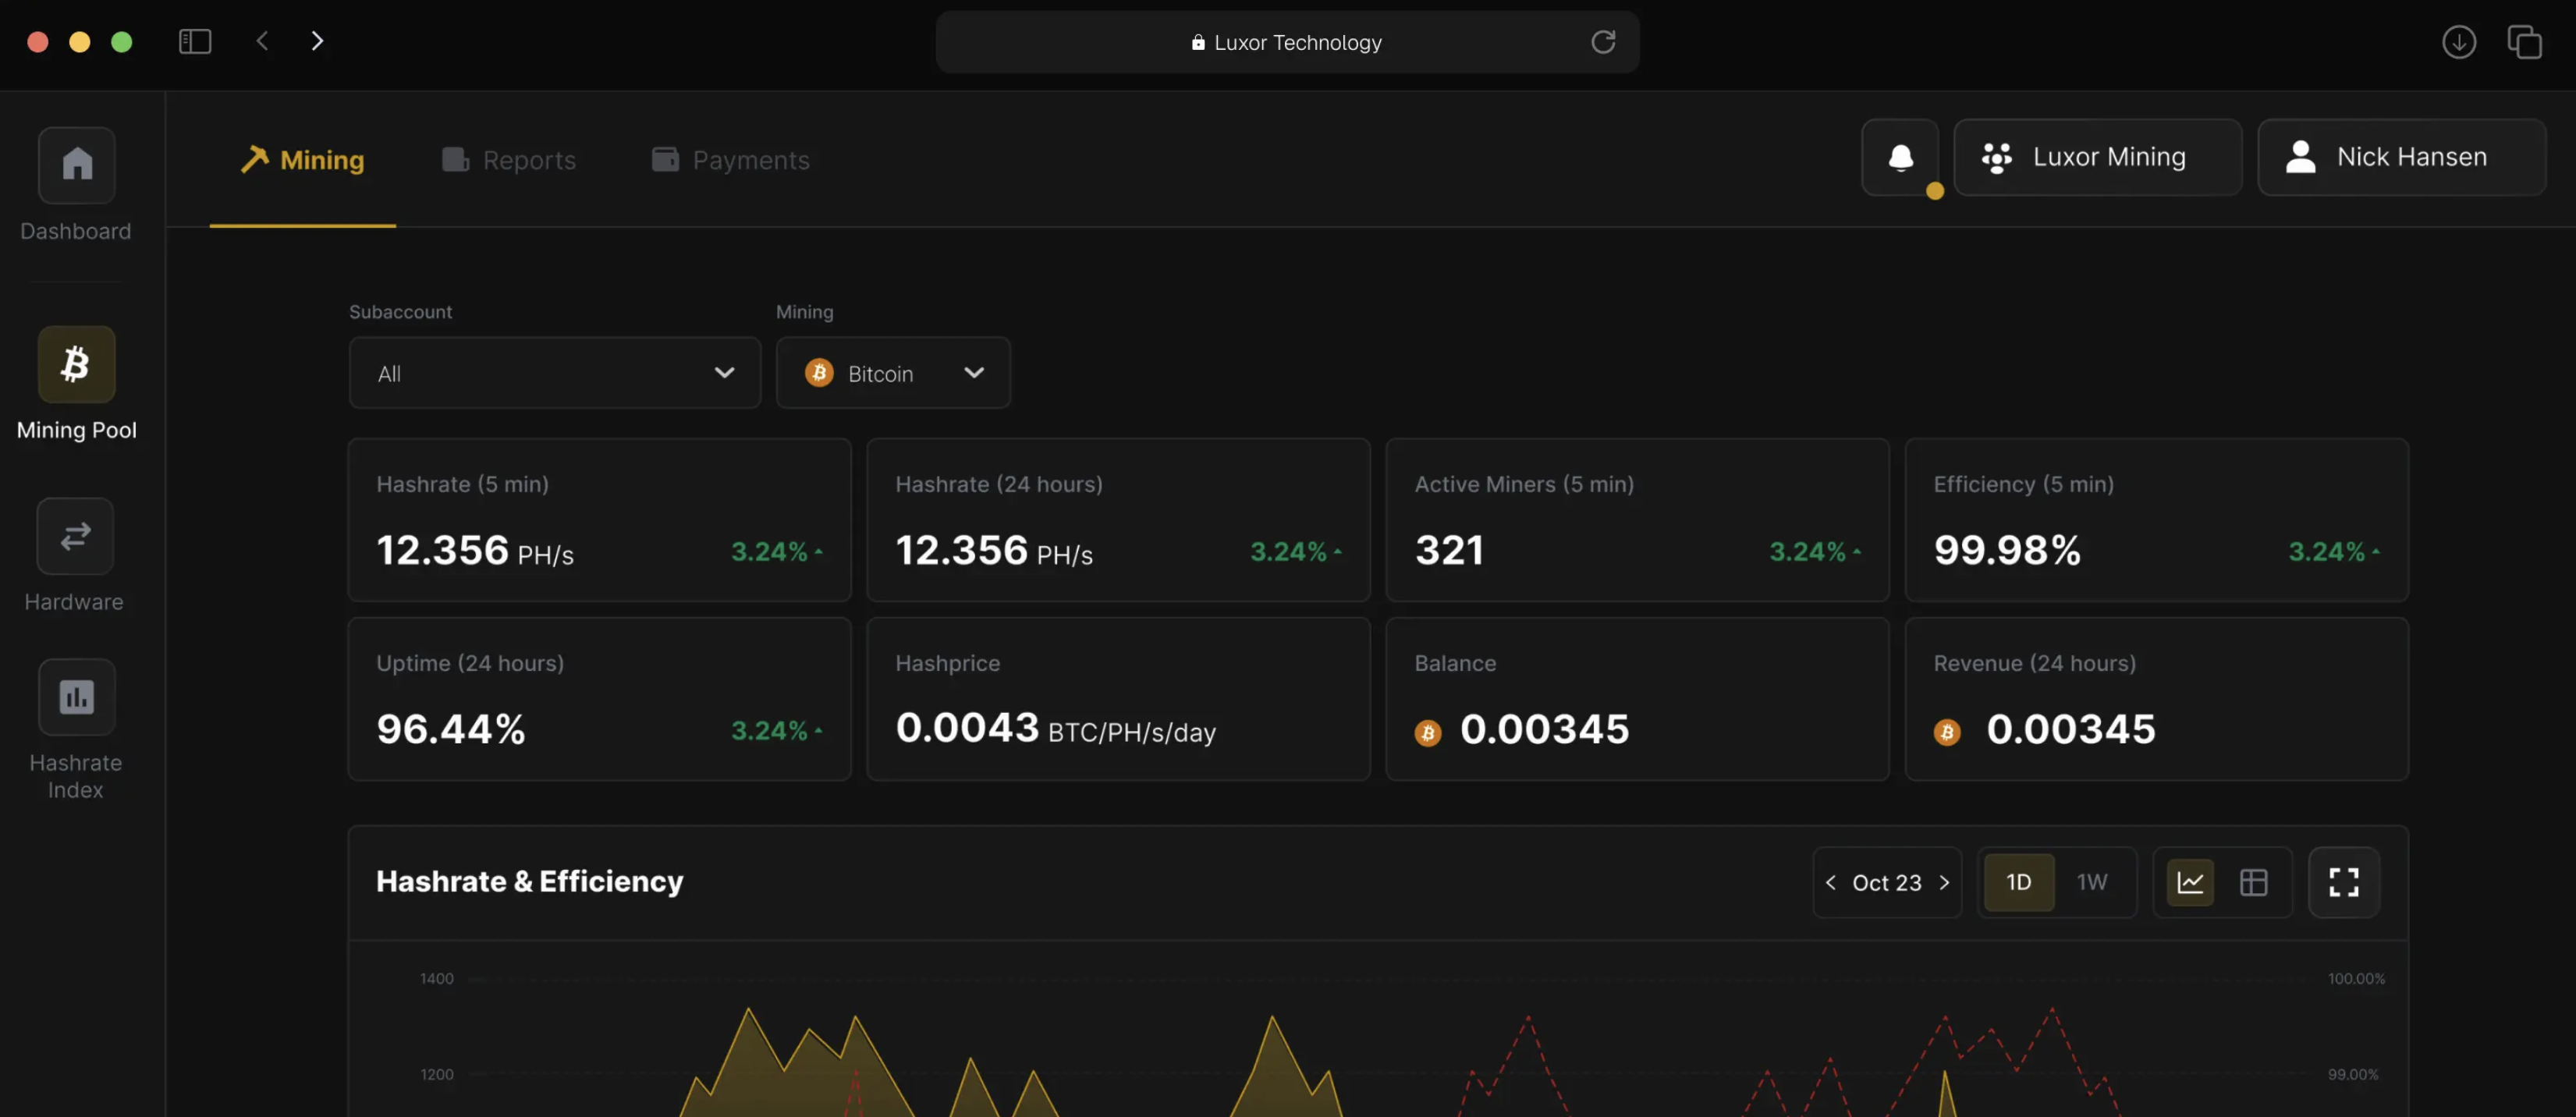Open the Luxor Mining workspace selector

2097,158
